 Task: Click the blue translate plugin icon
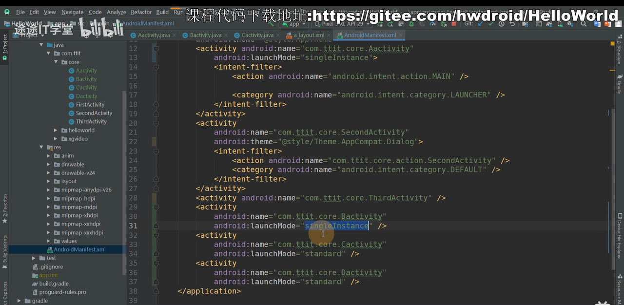[596, 23]
